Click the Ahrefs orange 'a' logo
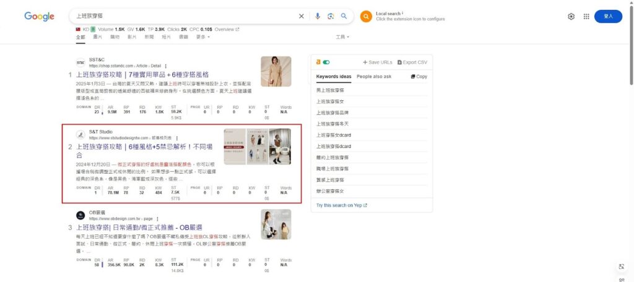The image size is (634, 282). pos(318,62)
